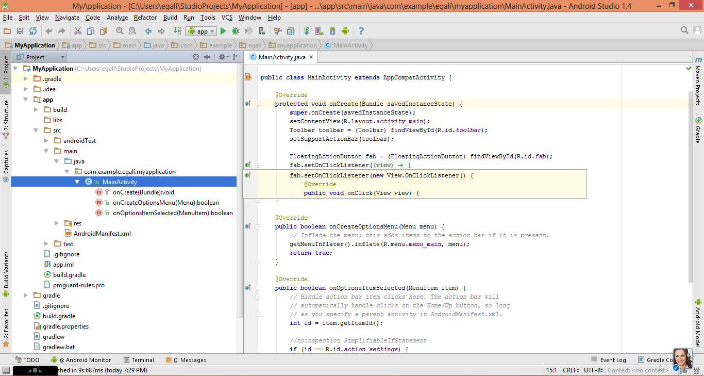The image size is (704, 376).
Task: Click the Make Project icon
Action: pyautogui.click(x=177, y=31)
